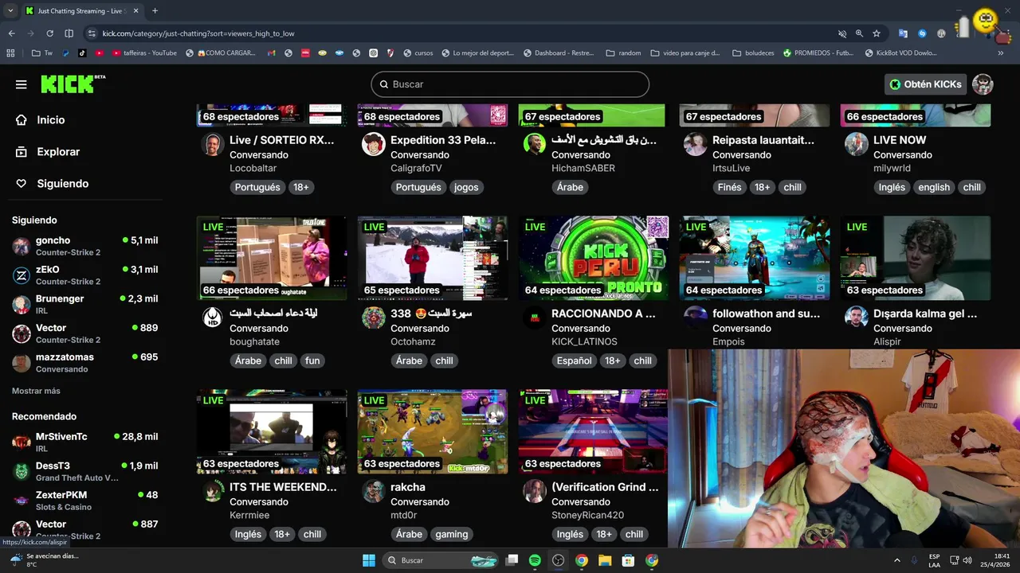Image resolution: width=1020 pixels, height=573 pixels.
Task: Open new browser tab with plus button
Action: 155,11
